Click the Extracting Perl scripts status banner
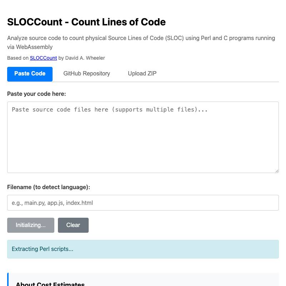 [x=143, y=249]
